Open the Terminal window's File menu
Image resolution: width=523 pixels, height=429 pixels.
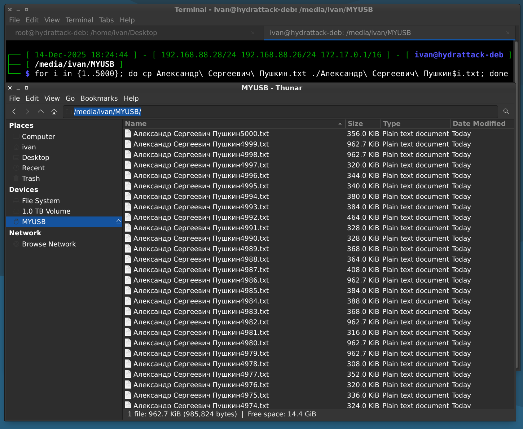coord(14,20)
